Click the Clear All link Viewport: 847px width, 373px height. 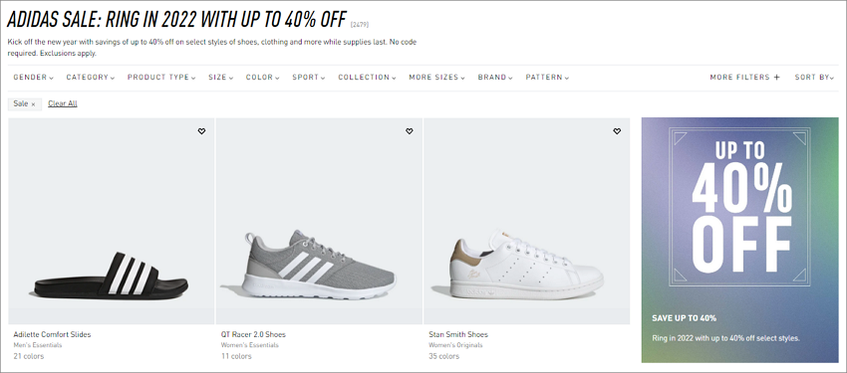tap(63, 103)
